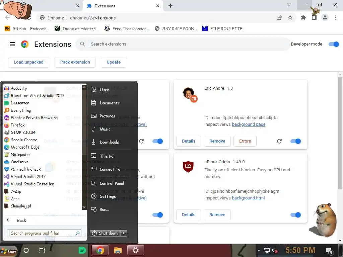
Task: Click the Windows Start button
Action: click(9, 252)
